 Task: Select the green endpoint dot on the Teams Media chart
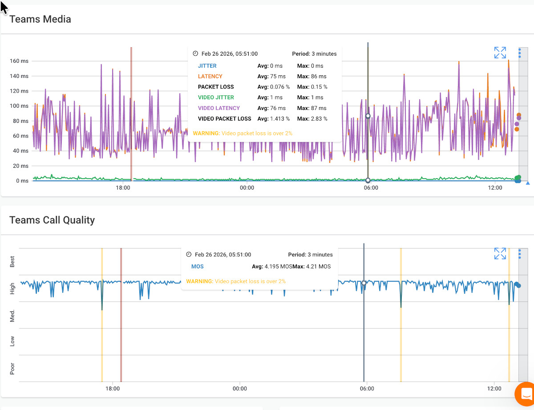pyautogui.click(x=518, y=177)
